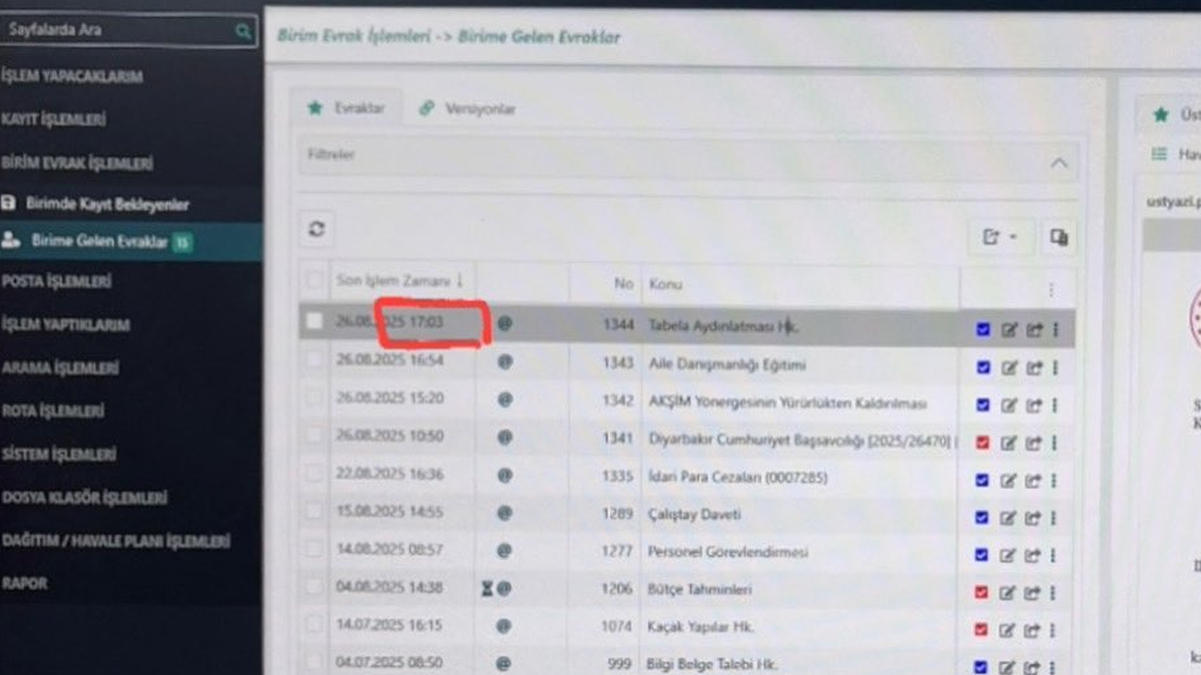Open kebab menu for Tabela Aydınlatması Hk. row
The image size is (1201, 675).
(x=1056, y=330)
